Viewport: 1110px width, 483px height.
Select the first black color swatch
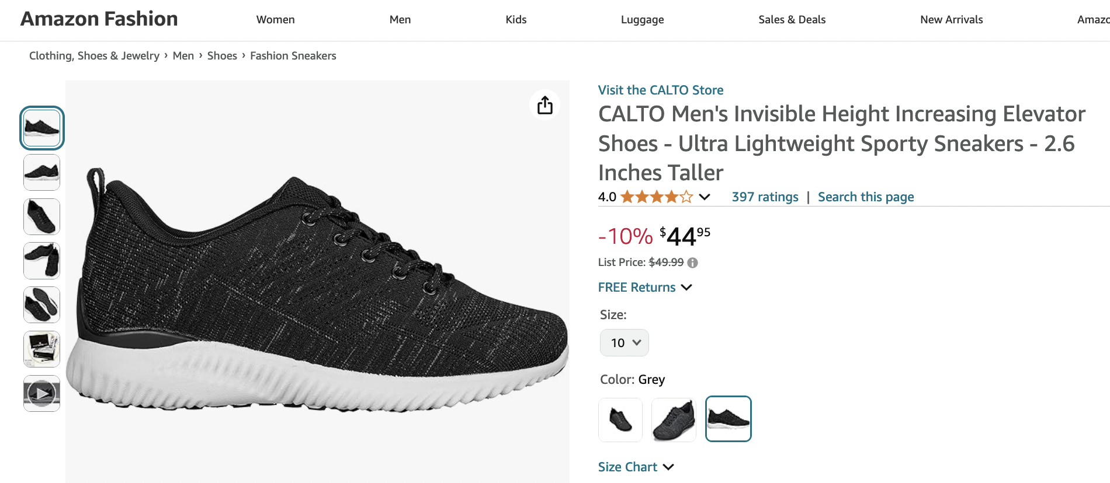620,419
